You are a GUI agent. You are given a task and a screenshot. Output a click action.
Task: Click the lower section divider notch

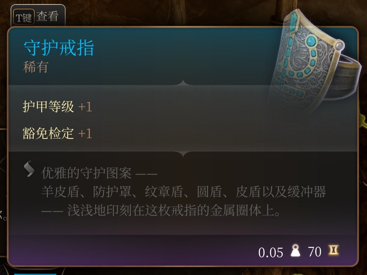pyautogui.click(x=183, y=153)
